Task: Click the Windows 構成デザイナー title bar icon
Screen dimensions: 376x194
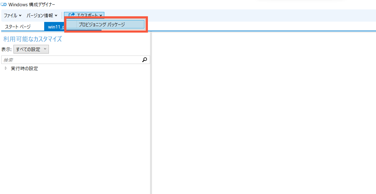Action: tap(4, 4)
